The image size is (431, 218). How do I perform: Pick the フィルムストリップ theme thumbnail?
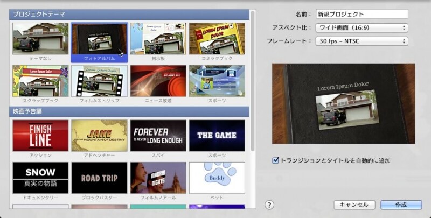[99, 81]
